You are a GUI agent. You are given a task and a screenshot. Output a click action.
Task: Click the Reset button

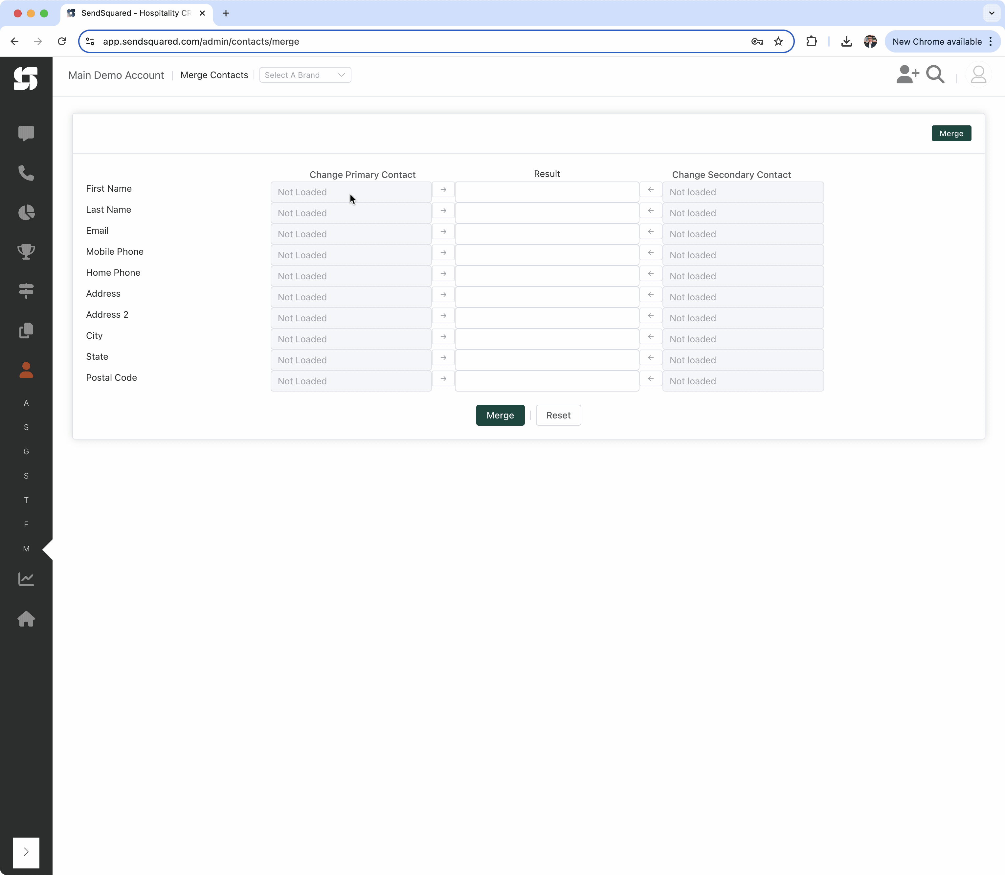[x=558, y=416]
